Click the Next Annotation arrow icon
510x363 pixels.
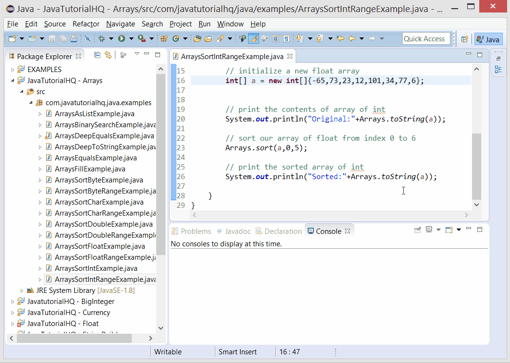pos(300,39)
